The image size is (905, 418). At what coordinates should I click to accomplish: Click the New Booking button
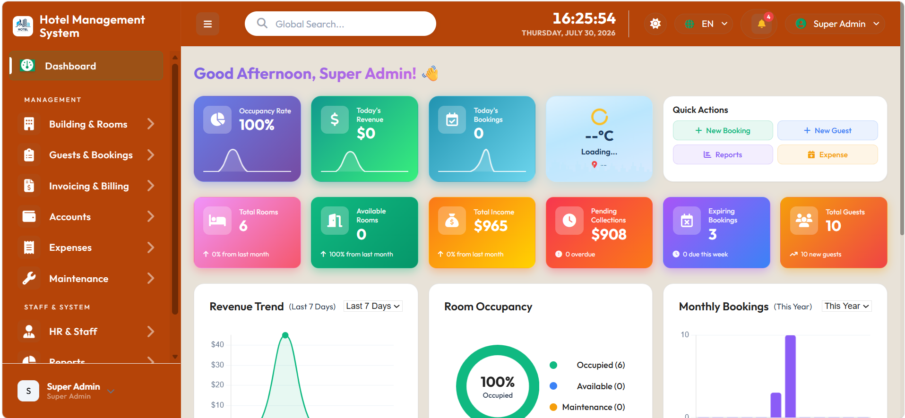[723, 130]
